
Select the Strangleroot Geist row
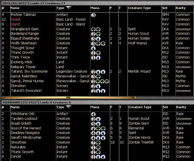click(x=97, y=29)
